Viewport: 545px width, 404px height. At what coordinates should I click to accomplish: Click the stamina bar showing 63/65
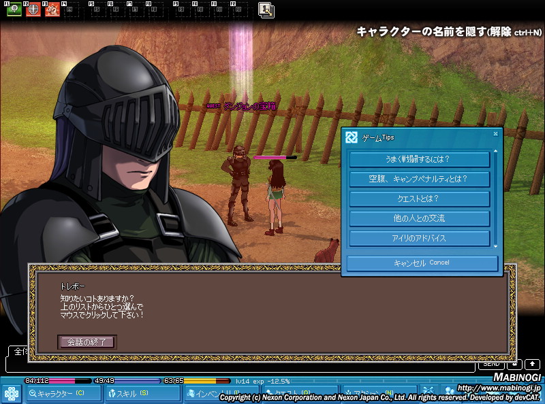[197, 381]
